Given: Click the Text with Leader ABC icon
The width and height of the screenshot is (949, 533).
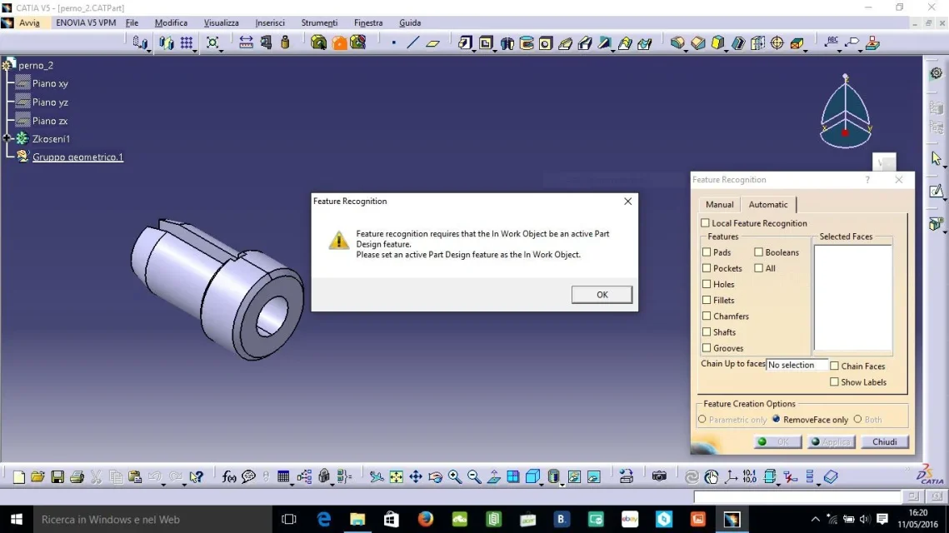Looking at the screenshot, I should pos(832,42).
